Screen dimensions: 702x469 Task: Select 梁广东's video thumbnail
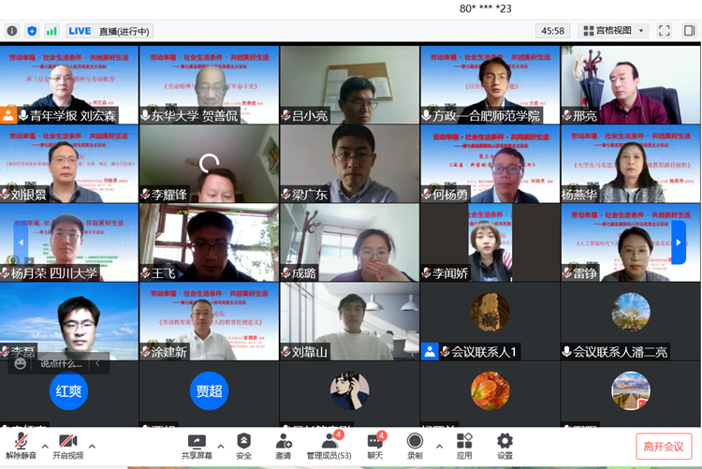pos(349,164)
